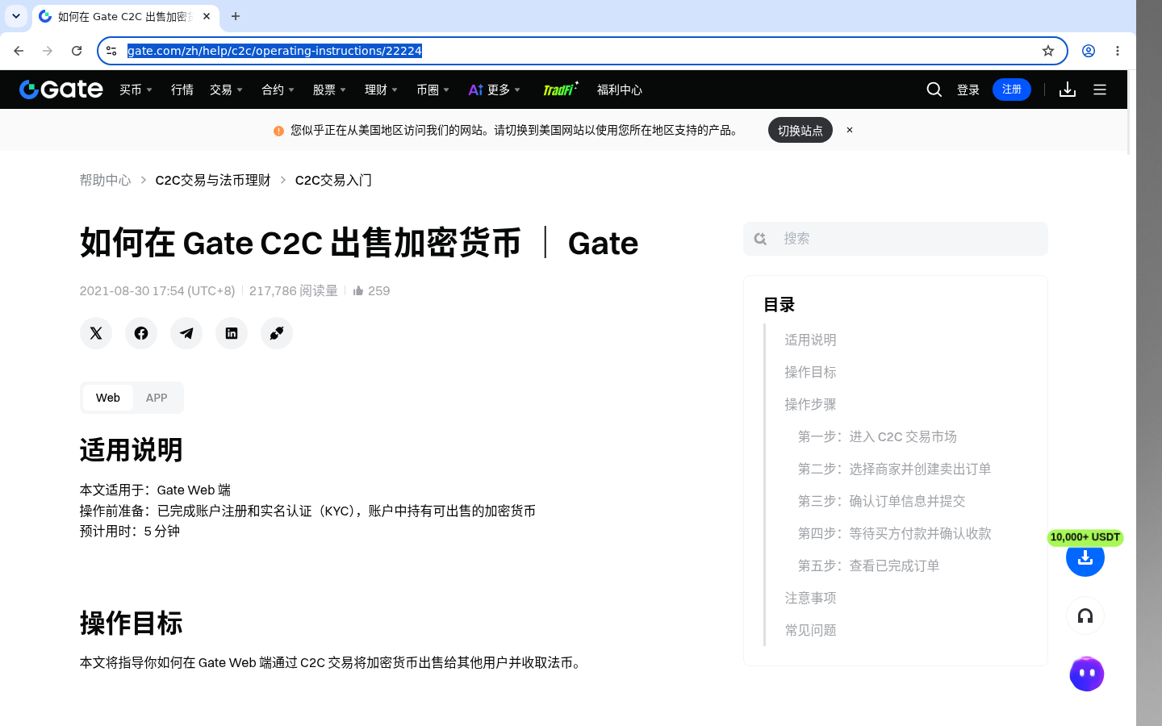Viewport: 1162px width, 726px height.
Task: Open C2C交易入门 breadcrumb
Action: click(x=333, y=180)
